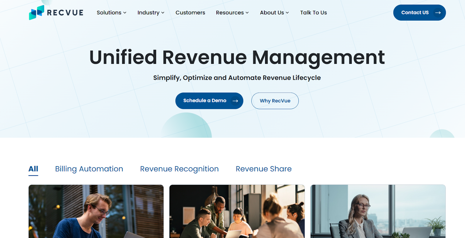The height and width of the screenshot is (238, 465).
Task: Switch to the Revenue Recognition tab
Action: click(x=179, y=169)
